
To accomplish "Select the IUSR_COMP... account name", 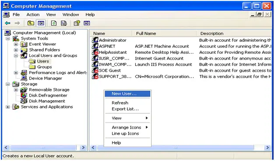I will click(x=114, y=58).
